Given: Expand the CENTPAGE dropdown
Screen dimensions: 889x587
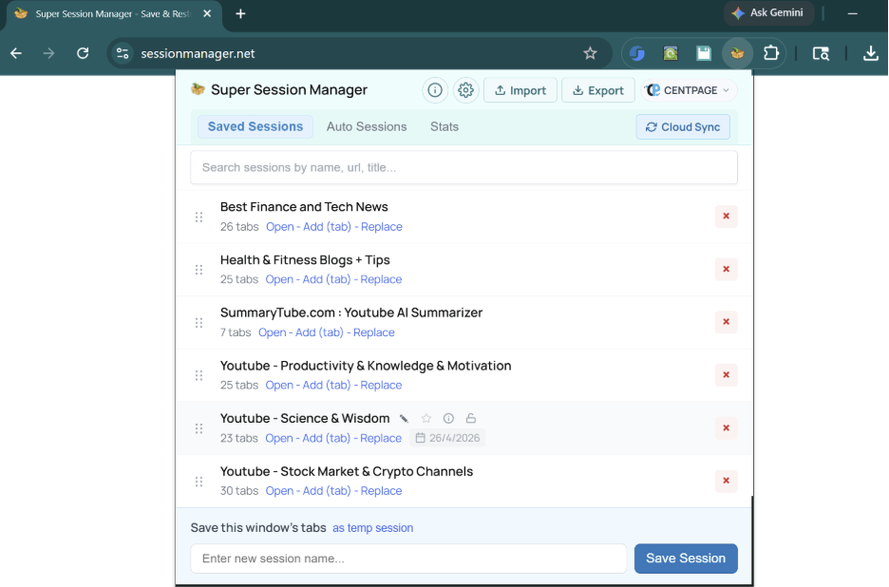Looking at the screenshot, I should click(689, 90).
